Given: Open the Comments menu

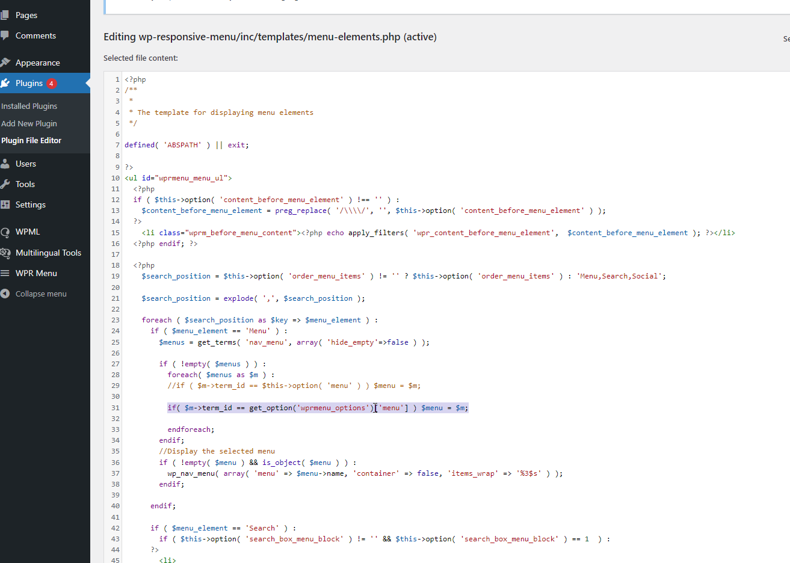Looking at the screenshot, I should point(35,35).
